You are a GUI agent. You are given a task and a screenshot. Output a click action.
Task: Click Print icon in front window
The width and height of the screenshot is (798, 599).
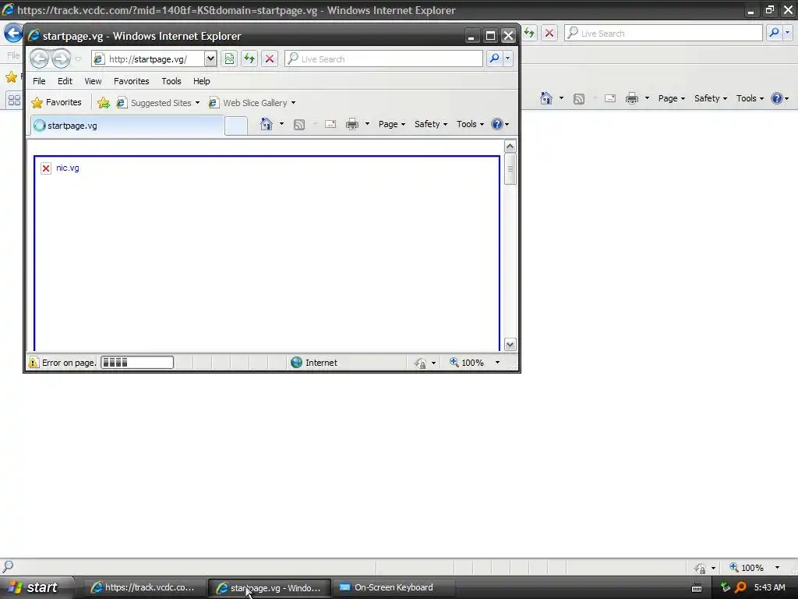click(x=351, y=124)
